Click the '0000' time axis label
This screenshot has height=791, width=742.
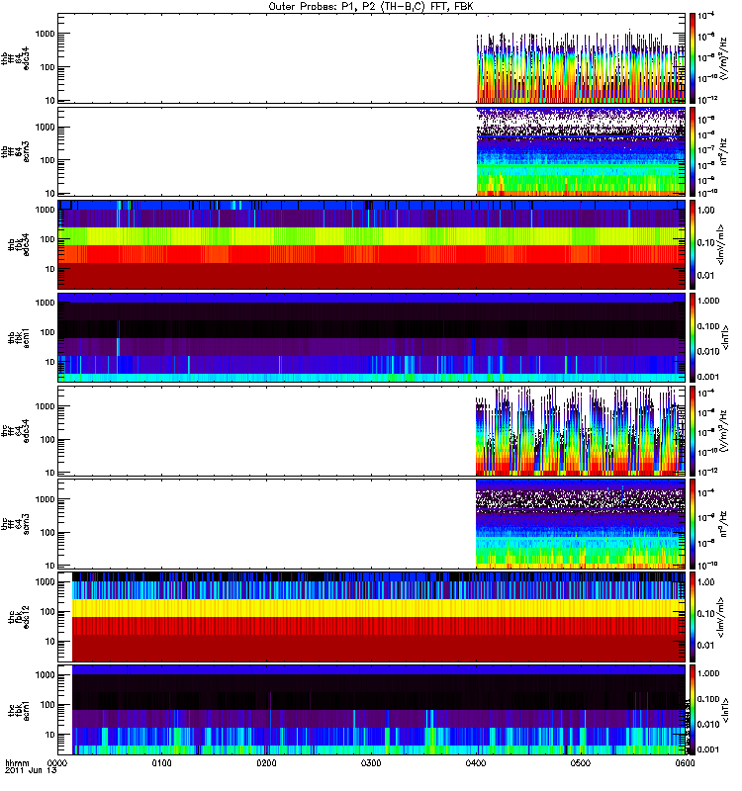tap(57, 763)
